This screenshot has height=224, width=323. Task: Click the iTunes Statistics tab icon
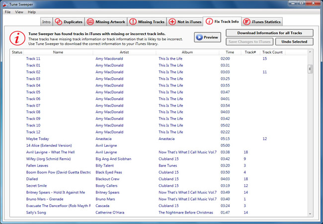pyautogui.click(x=246, y=22)
